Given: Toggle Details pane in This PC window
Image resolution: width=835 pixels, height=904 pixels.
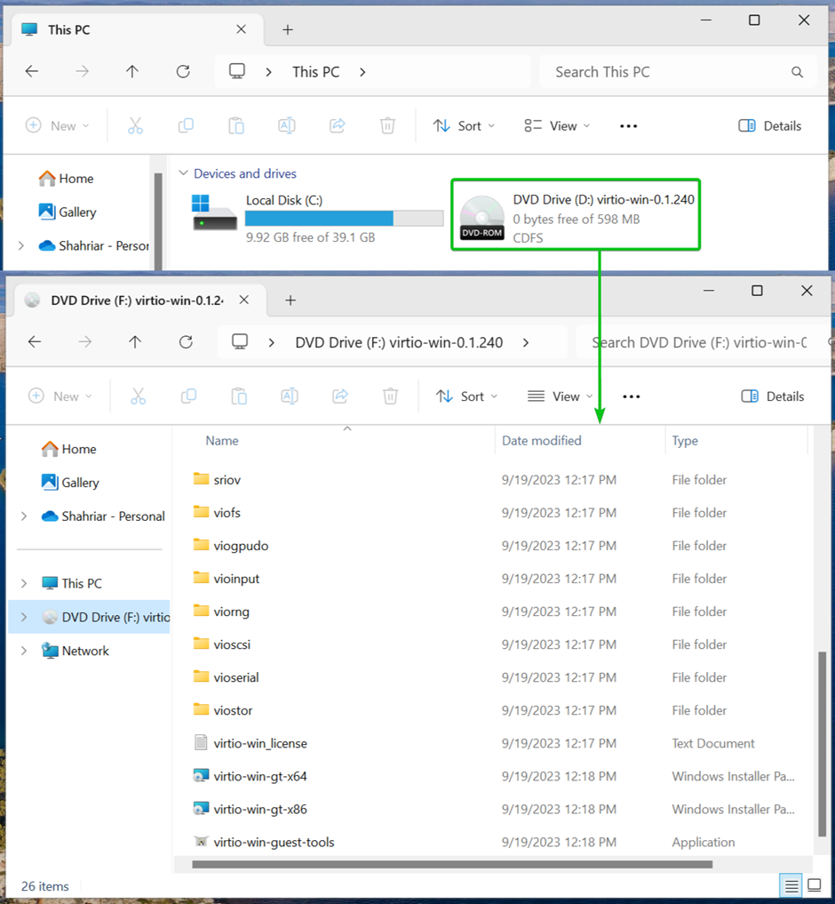Looking at the screenshot, I should coord(770,125).
